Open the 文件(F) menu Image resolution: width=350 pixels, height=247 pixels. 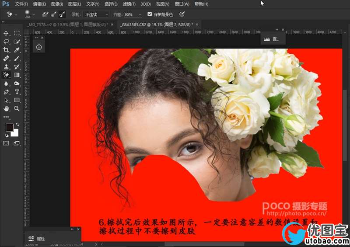21,4
